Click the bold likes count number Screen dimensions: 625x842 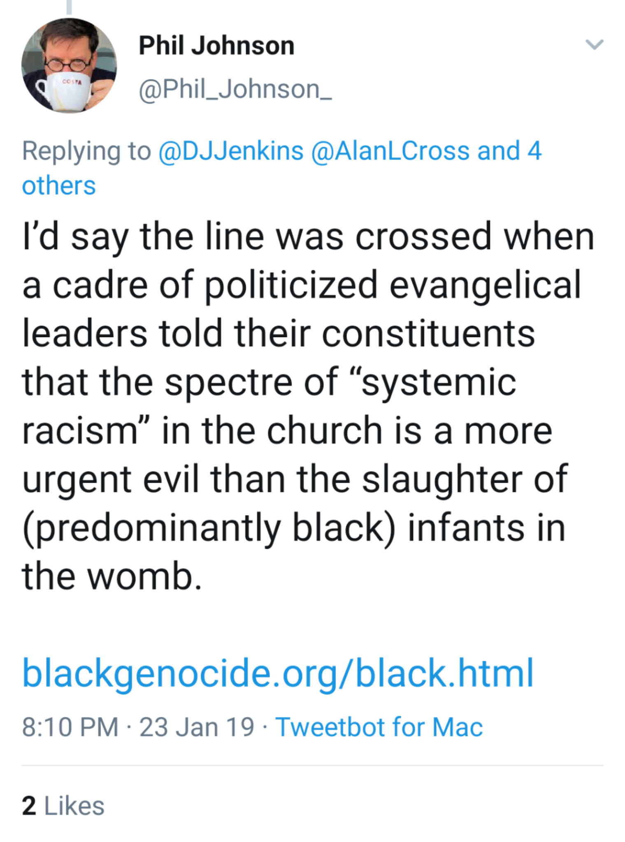[29, 806]
